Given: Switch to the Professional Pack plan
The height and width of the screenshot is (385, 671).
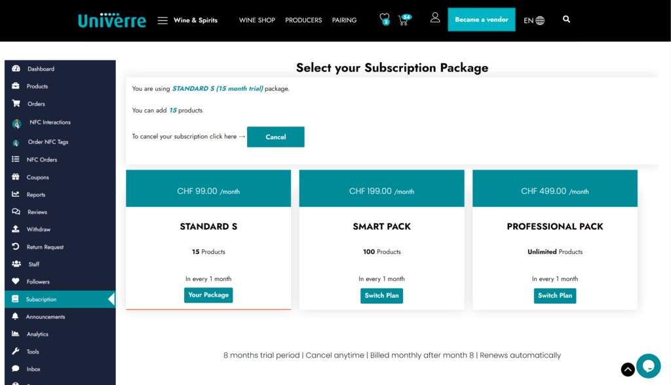Looking at the screenshot, I should (555, 295).
